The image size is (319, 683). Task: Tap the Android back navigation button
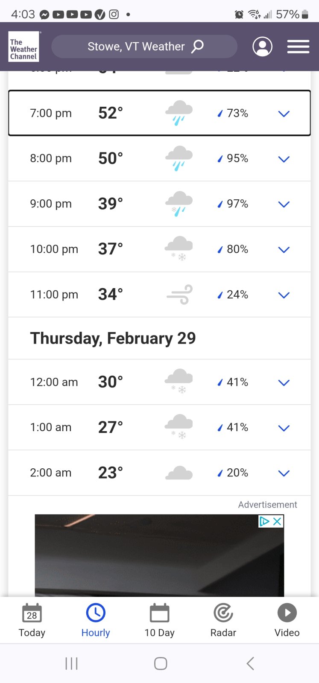(250, 663)
